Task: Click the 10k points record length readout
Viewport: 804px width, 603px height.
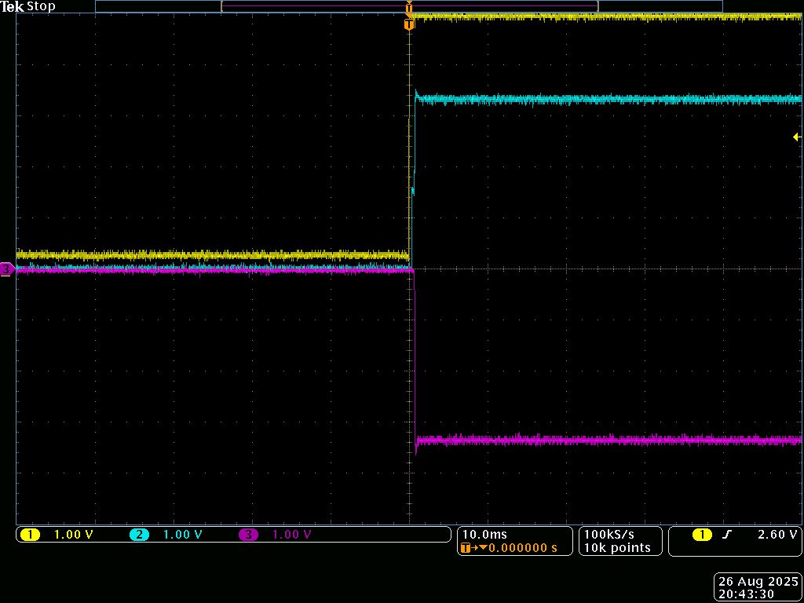Action: tap(617, 547)
